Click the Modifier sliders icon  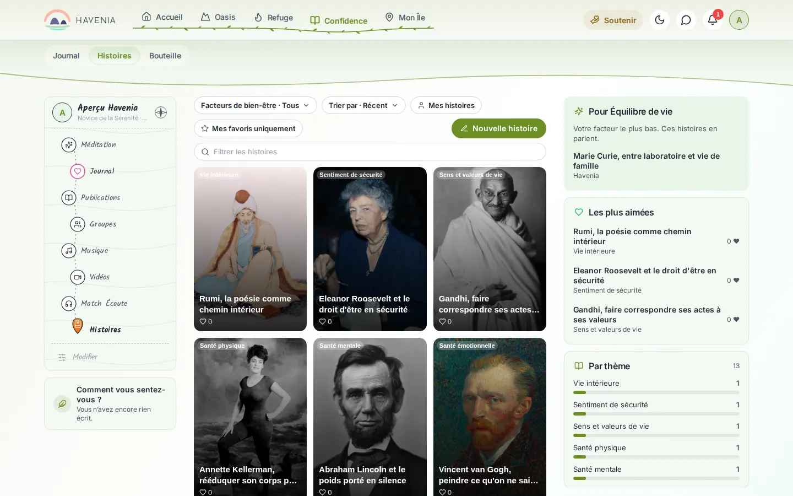pos(62,357)
